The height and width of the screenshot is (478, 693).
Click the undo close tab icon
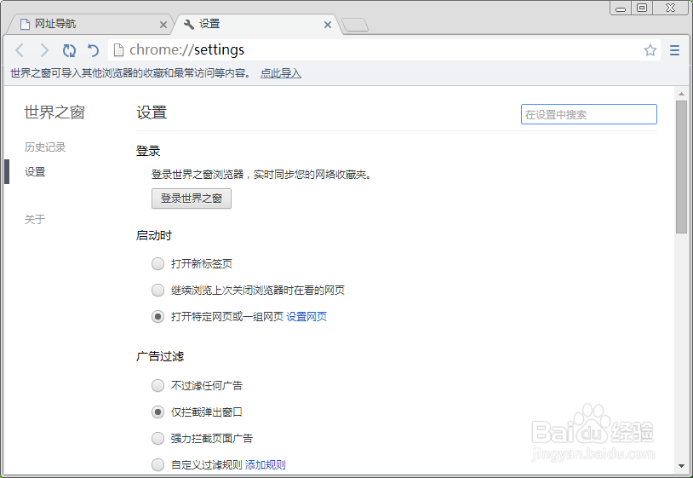(x=93, y=50)
